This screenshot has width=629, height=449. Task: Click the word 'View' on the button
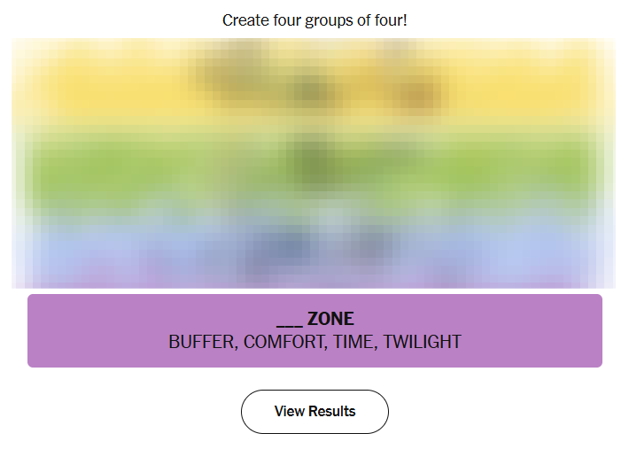pos(289,412)
